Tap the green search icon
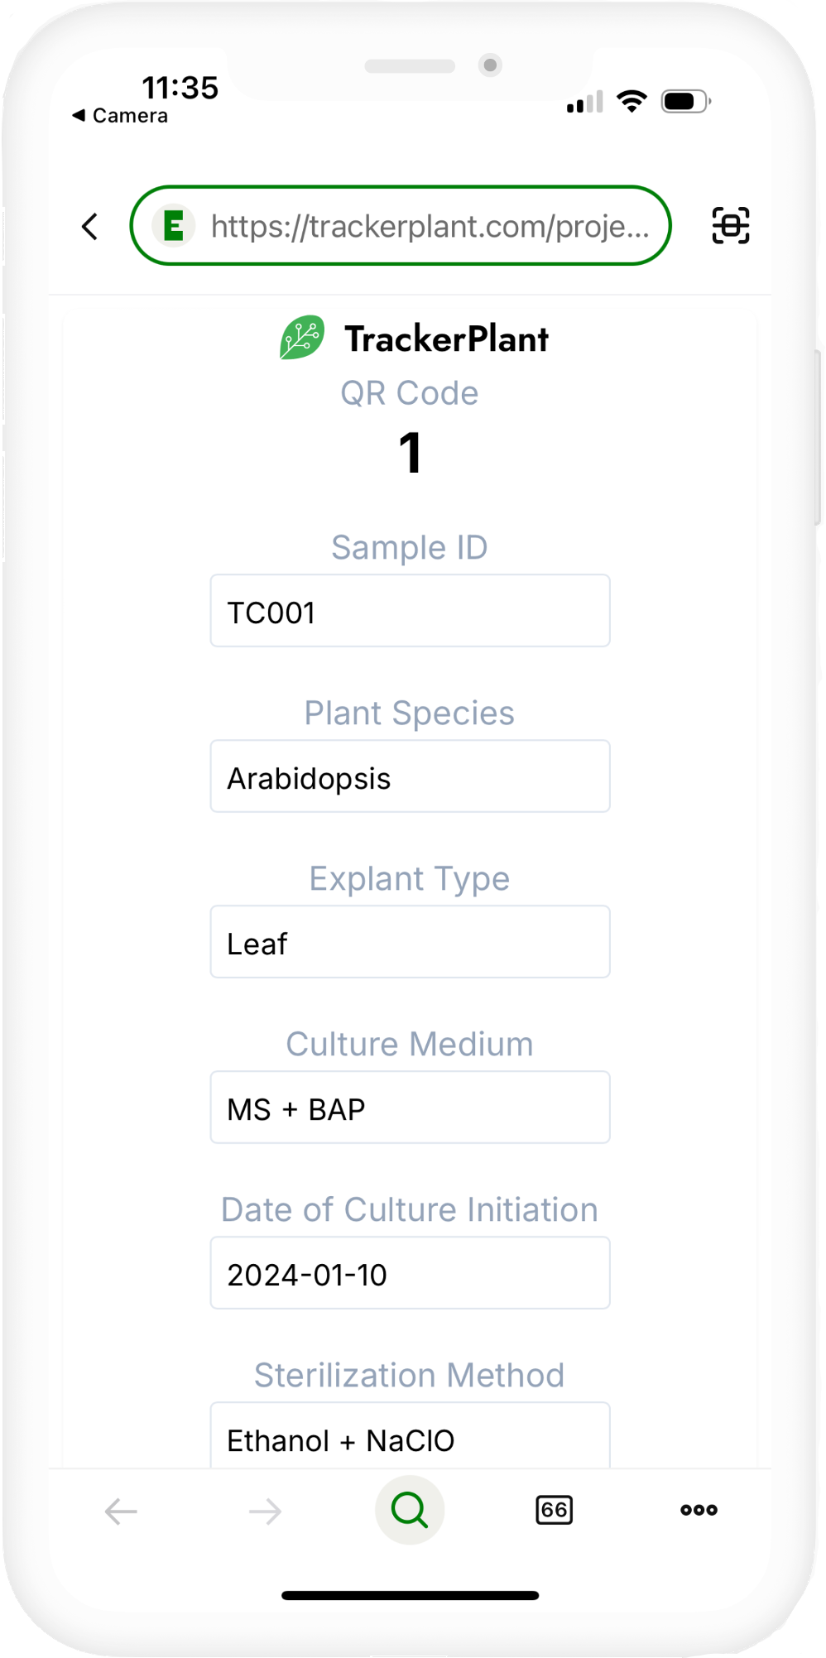826x1658 pixels. click(x=410, y=1510)
